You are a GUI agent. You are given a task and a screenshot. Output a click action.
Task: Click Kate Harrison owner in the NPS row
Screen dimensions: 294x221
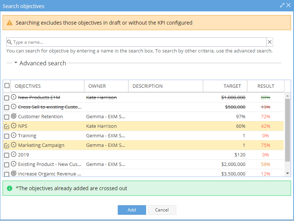click(102, 126)
